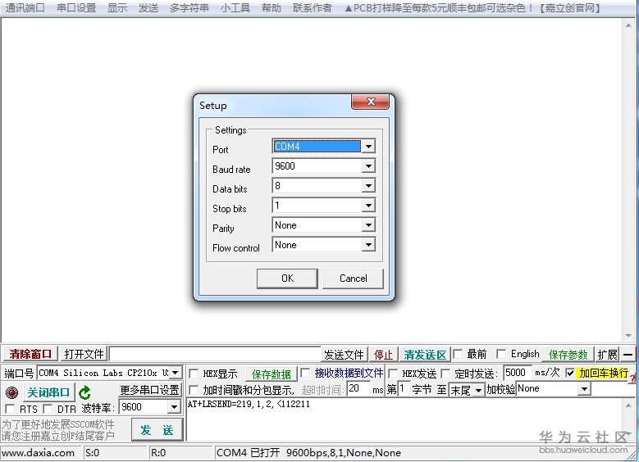Click the minus collapse button beside 扩展
The image size is (639, 462).
628,355
